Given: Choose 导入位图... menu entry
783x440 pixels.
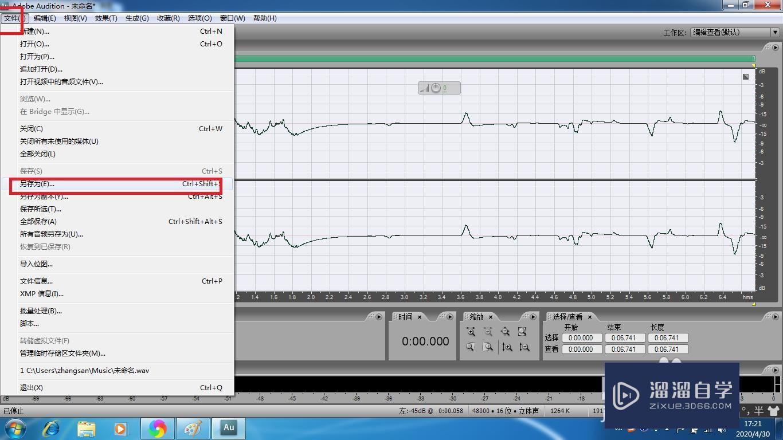Looking at the screenshot, I should click(x=117, y=264).
